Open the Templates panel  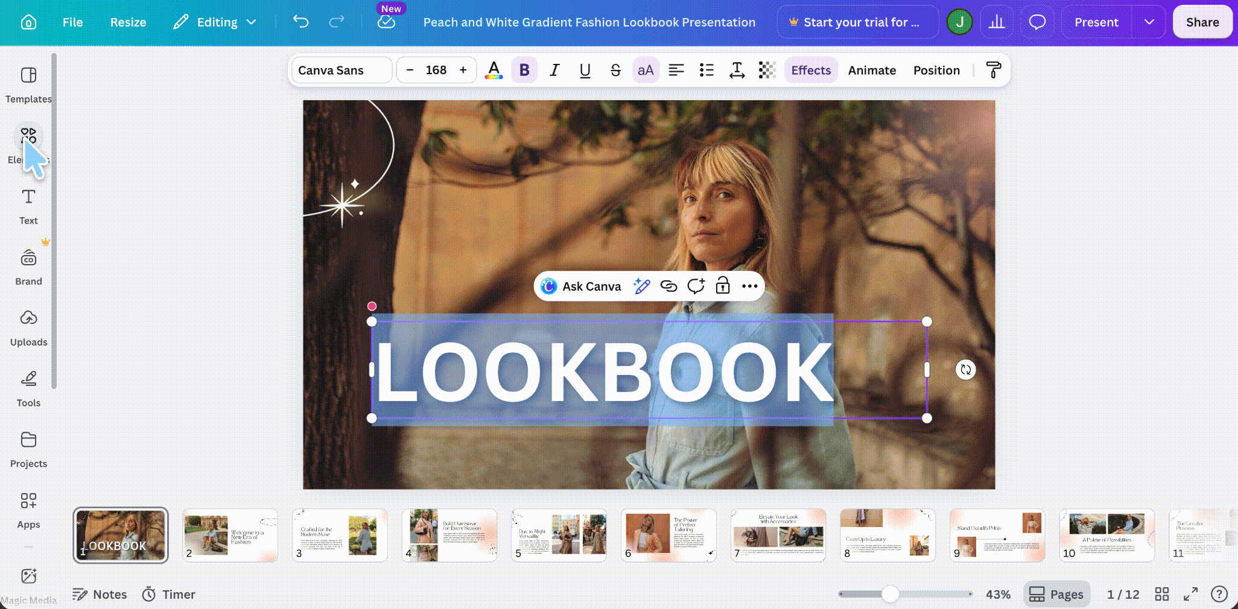(x=28, y=85)
